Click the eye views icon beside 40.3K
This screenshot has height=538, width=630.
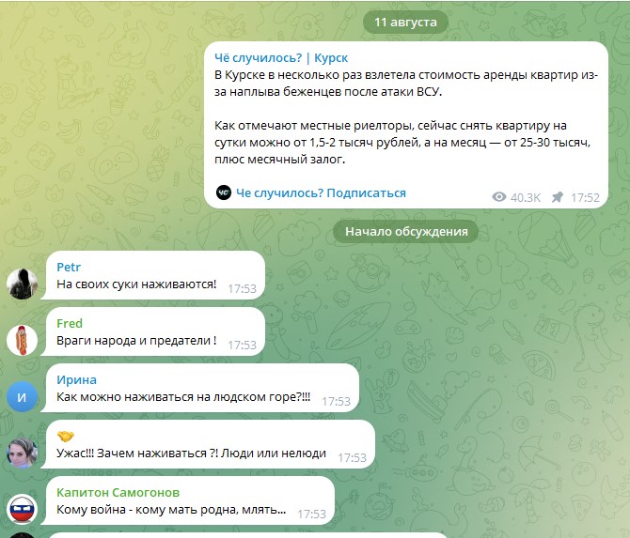point(499,197)
